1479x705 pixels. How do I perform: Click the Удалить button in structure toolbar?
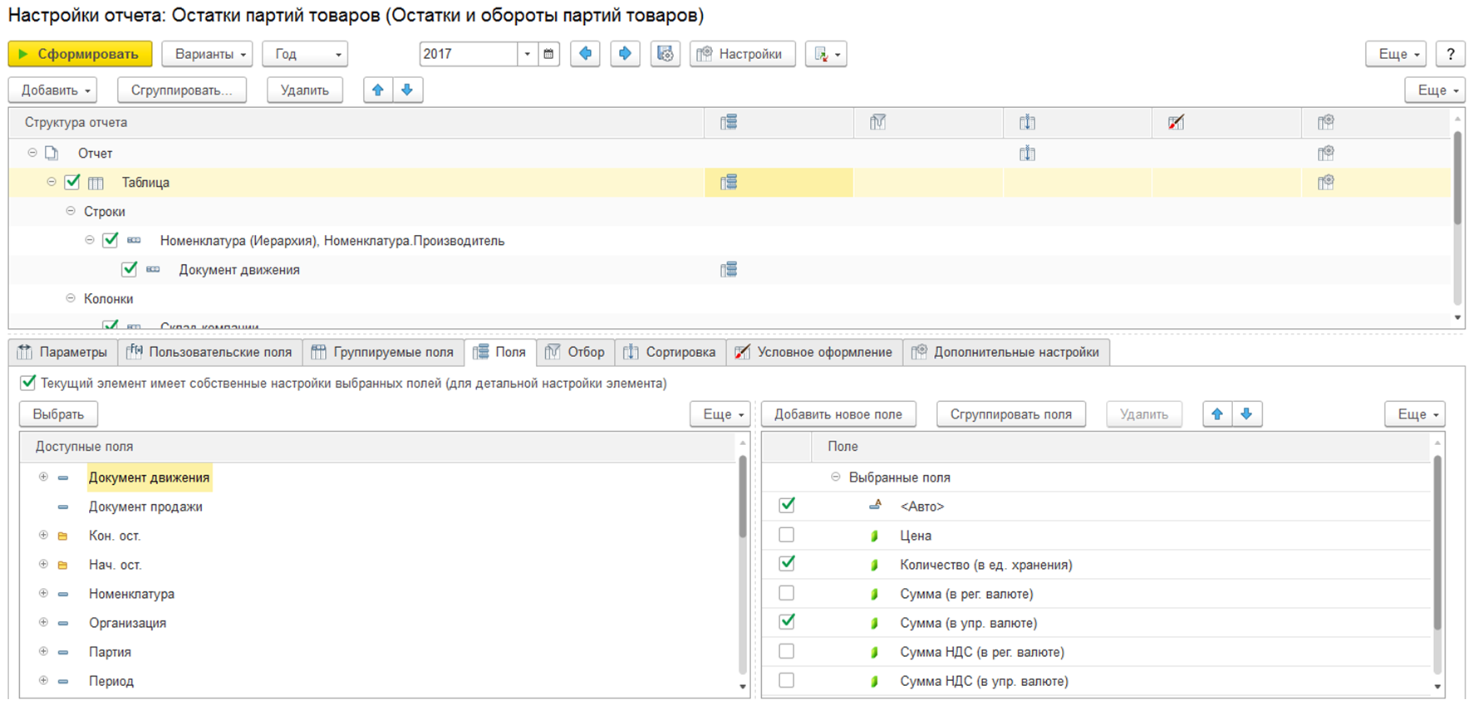(x=305, y=90)
